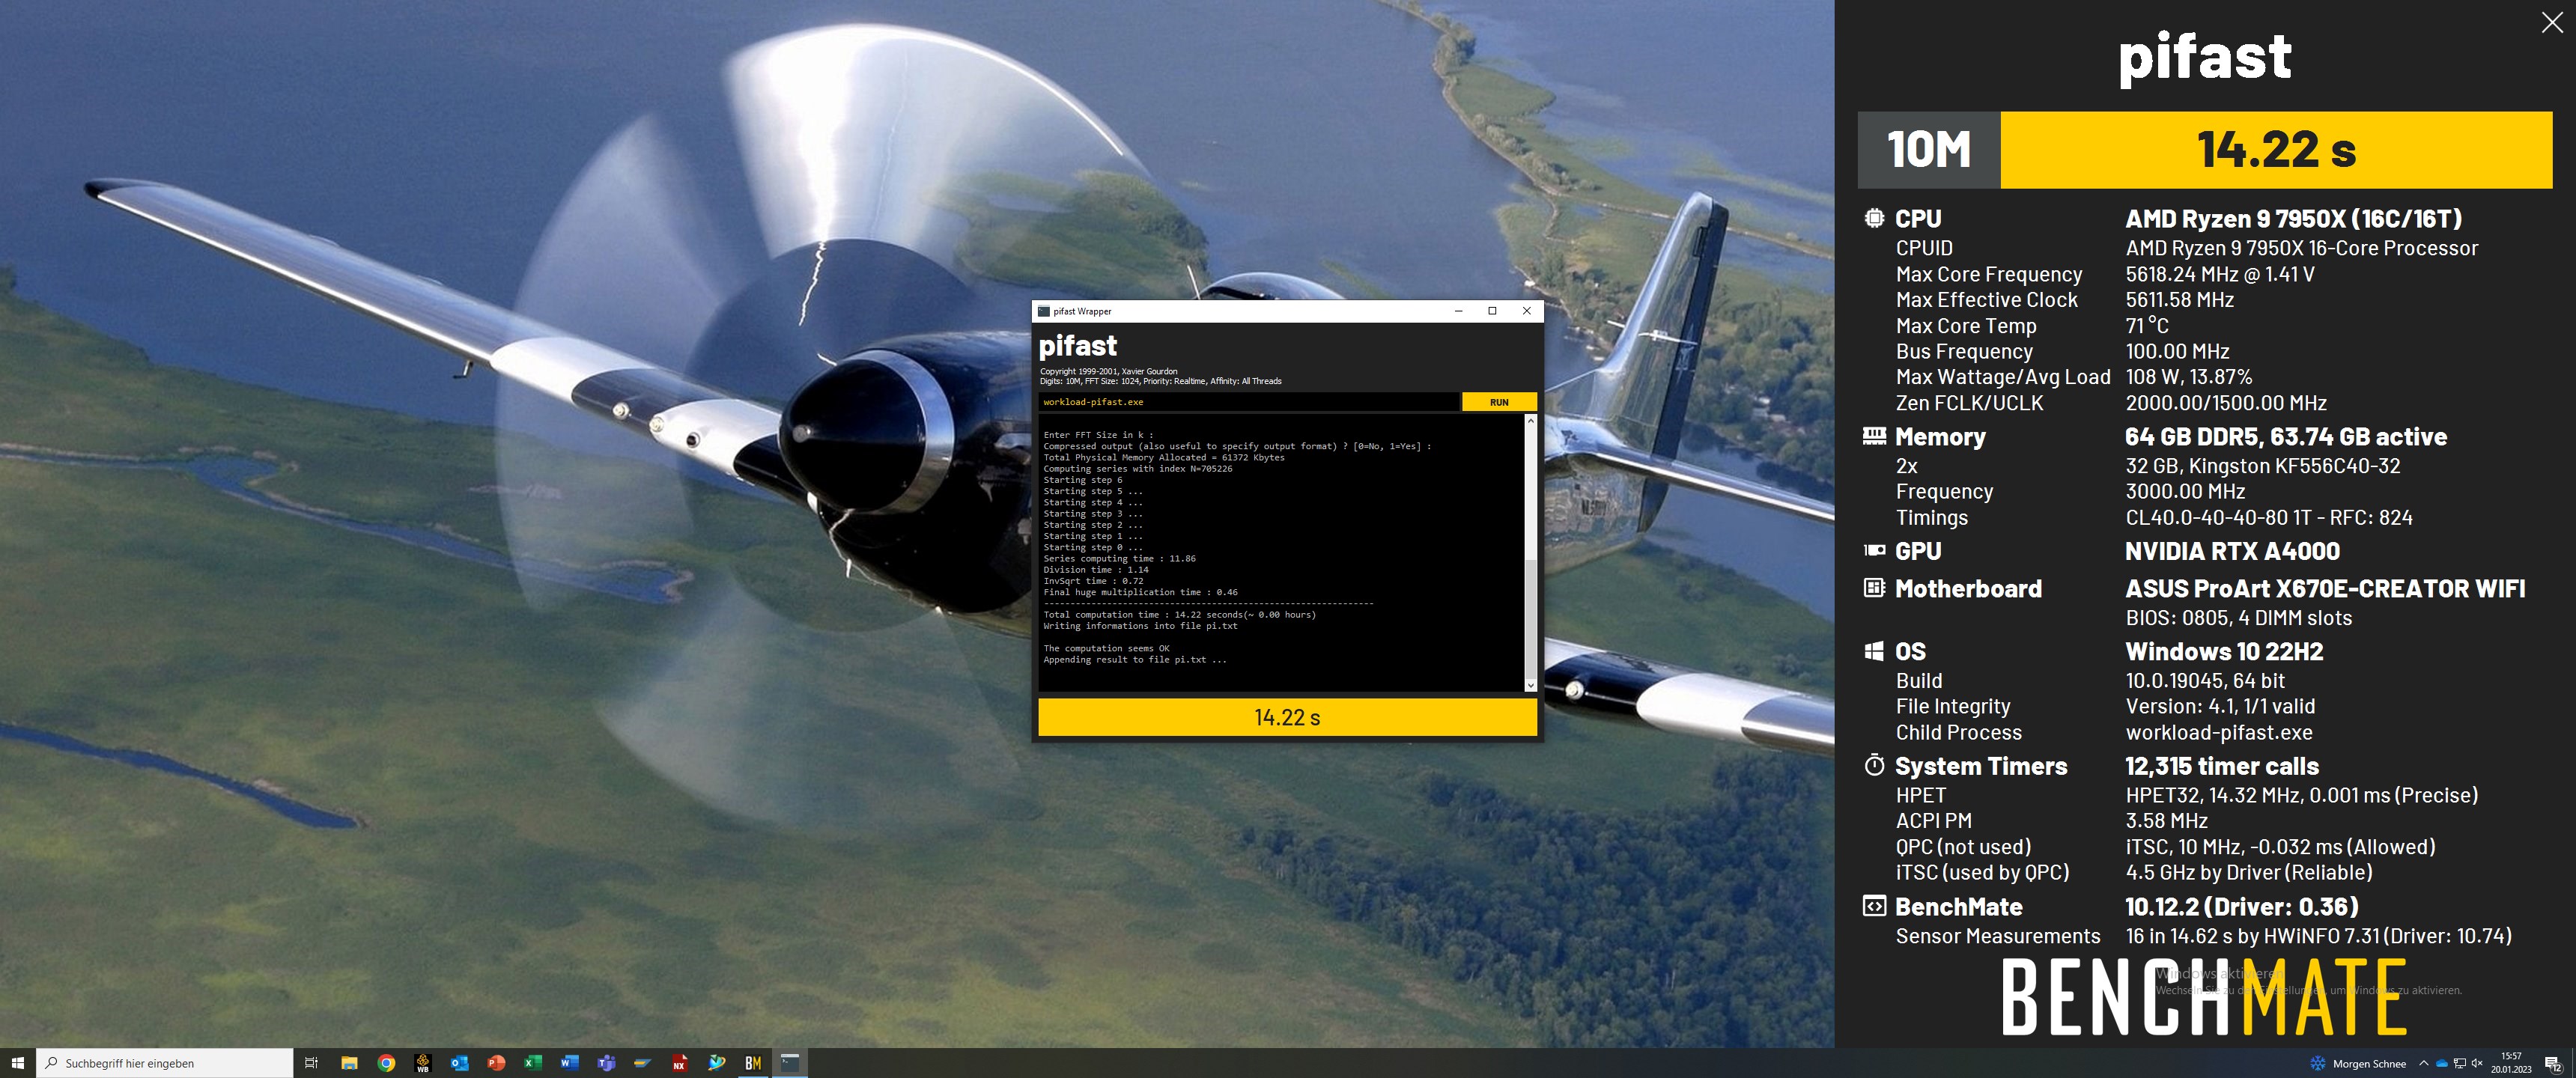Click the 10M score label
This screenshot has width=2576, height=1078.
pos(1928,150)
